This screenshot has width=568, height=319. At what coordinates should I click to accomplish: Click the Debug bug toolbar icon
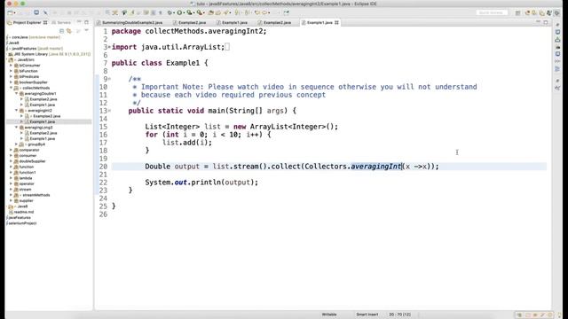click(x=170, y=12)
